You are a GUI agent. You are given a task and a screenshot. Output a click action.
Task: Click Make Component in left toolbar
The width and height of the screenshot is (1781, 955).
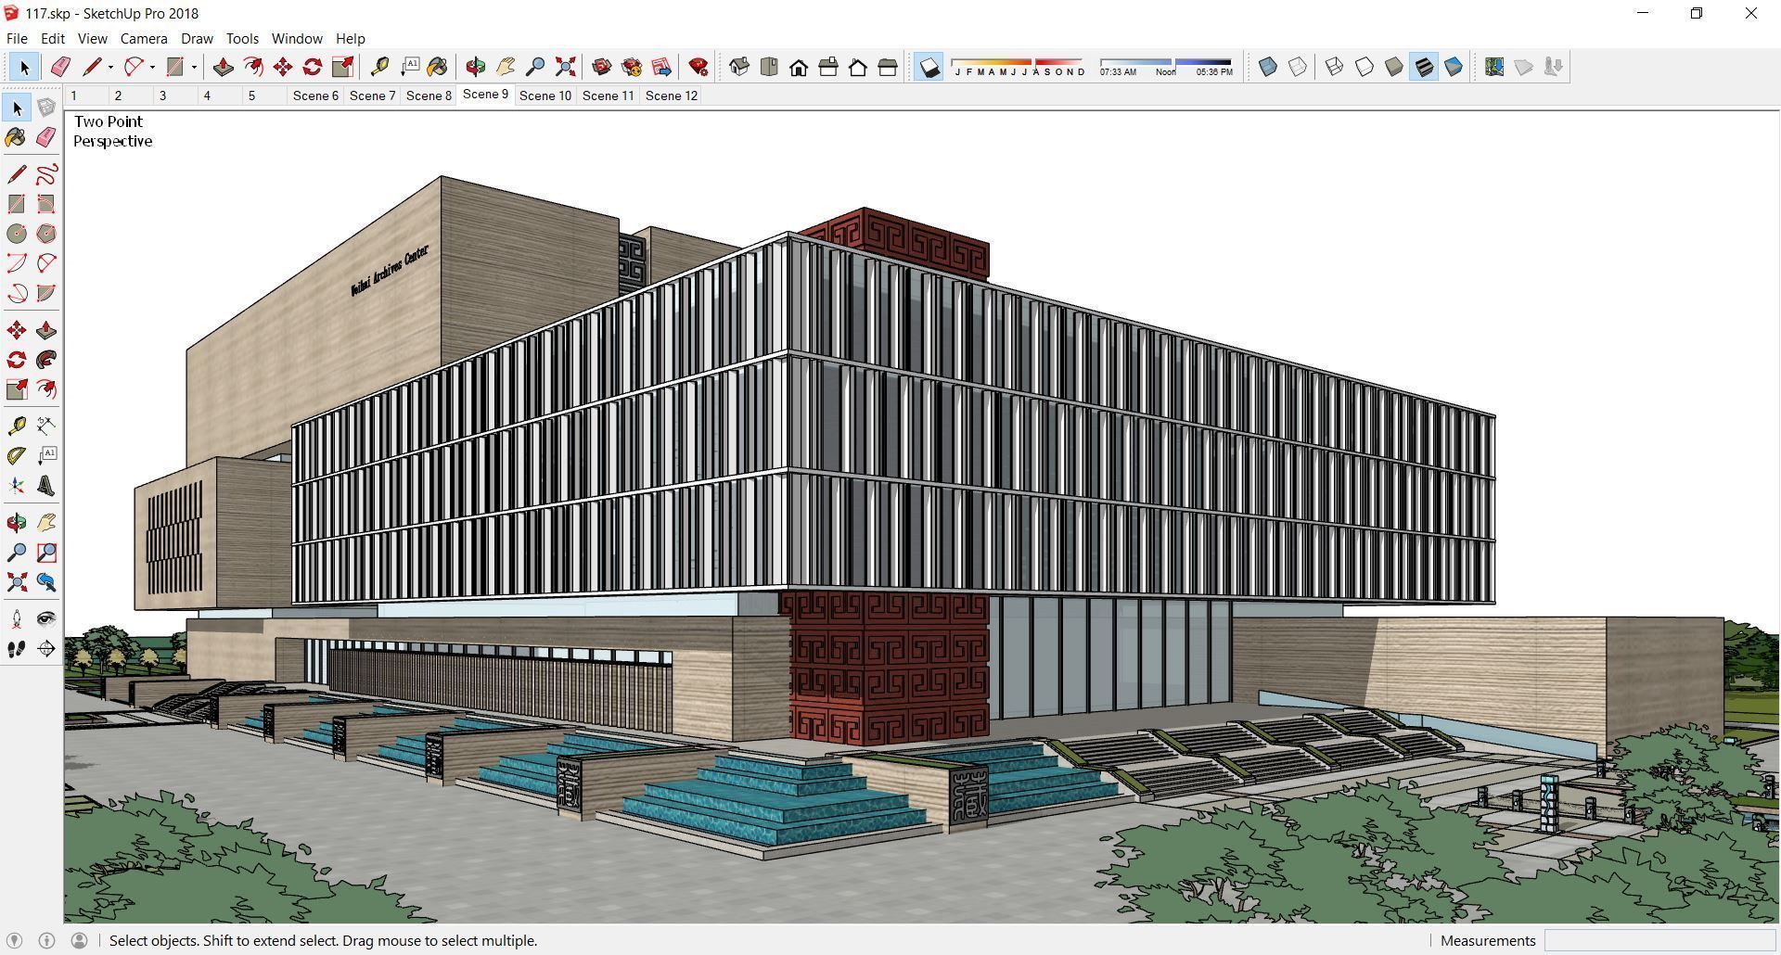pos(46,108)
